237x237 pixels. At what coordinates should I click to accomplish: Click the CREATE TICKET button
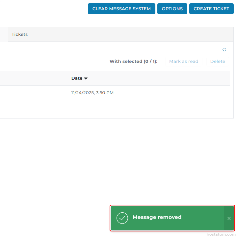point(211,9)
